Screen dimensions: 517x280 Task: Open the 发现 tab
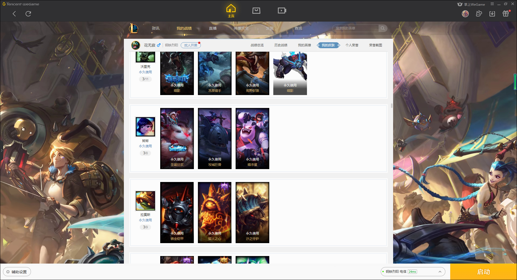click(270, 28)
